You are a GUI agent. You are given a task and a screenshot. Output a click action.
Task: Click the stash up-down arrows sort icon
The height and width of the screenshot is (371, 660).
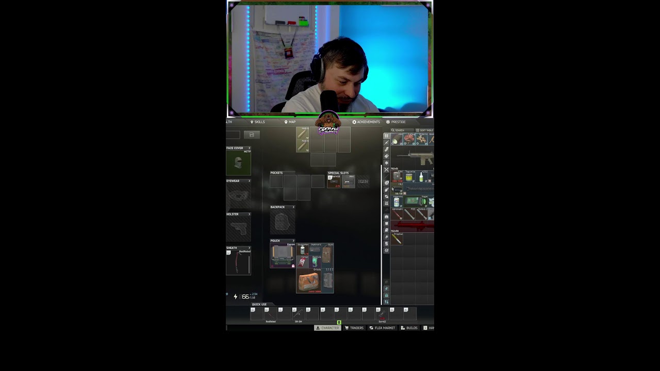[x=386, y=302]
